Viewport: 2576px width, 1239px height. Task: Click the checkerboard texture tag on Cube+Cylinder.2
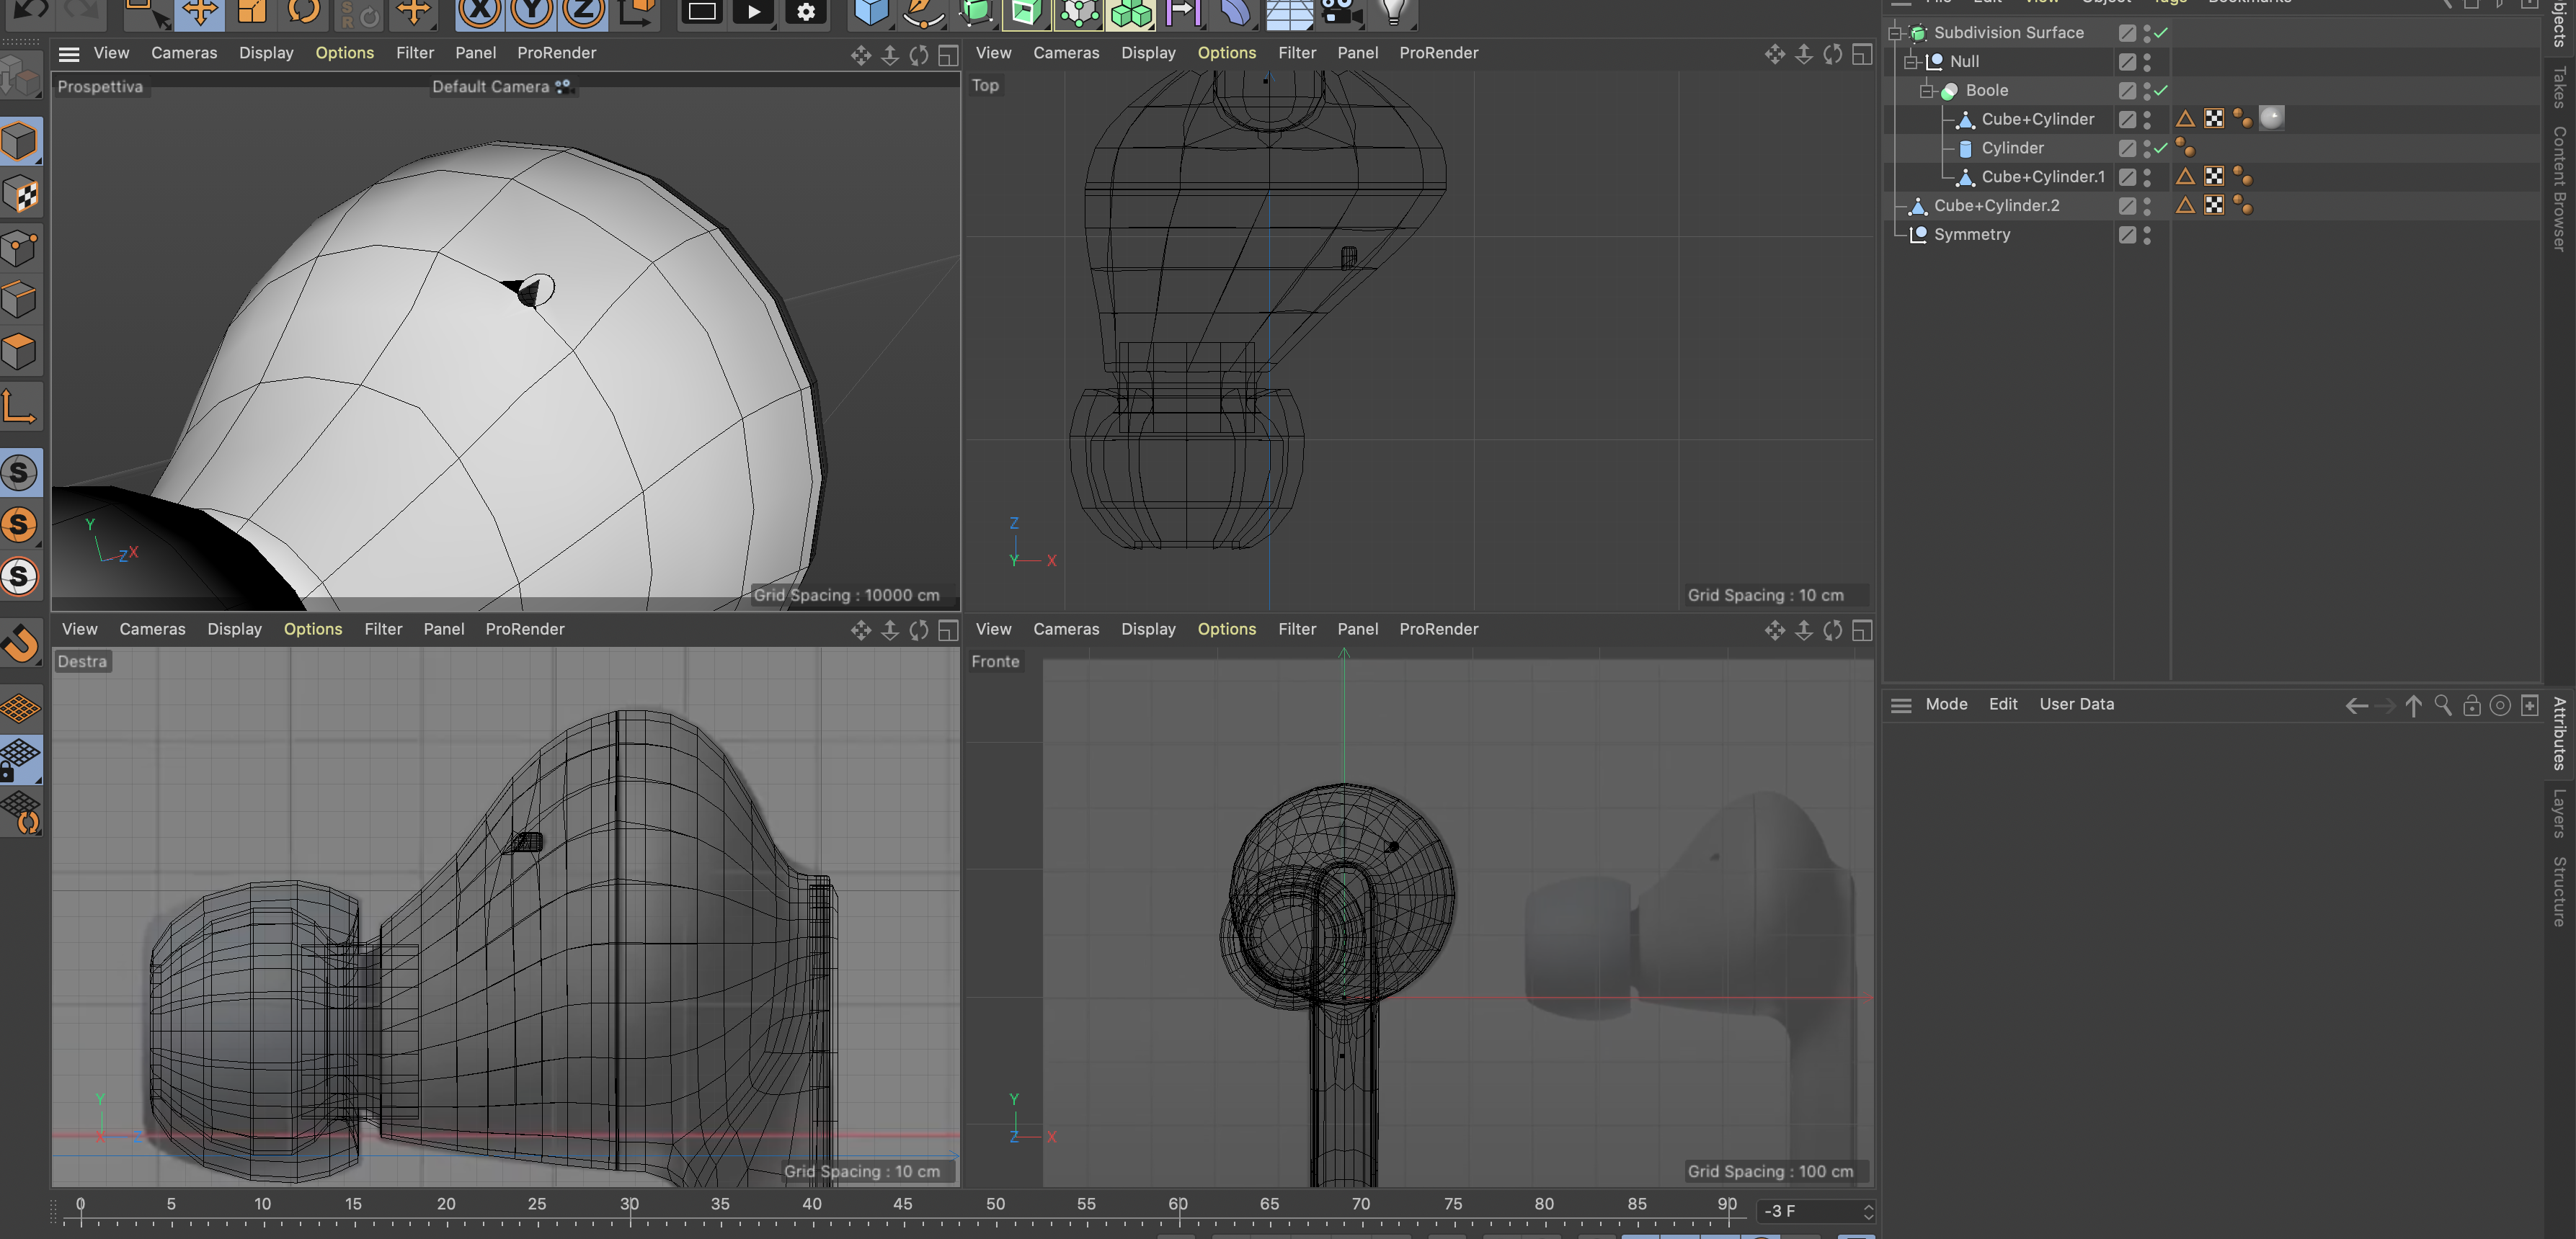click(x=2214, y=206)
